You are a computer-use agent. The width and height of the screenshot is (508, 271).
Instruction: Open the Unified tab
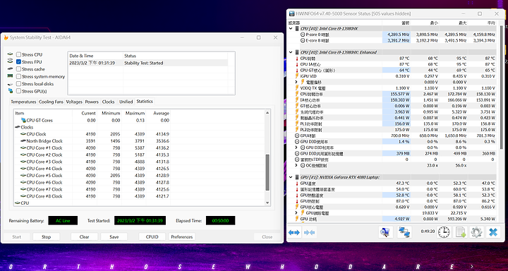(126, 102)
